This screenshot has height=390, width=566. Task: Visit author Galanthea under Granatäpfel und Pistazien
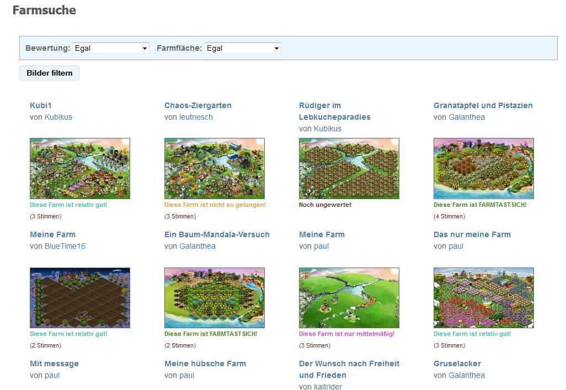(466, 117)
